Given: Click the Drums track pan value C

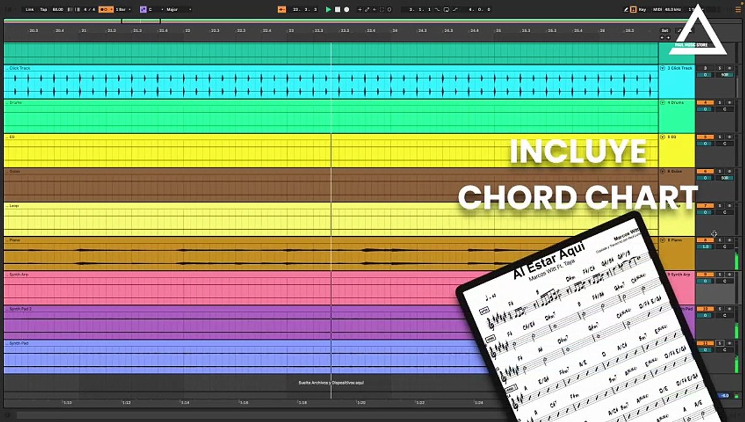Looking at the screenshot, I should tap(725, 109).
